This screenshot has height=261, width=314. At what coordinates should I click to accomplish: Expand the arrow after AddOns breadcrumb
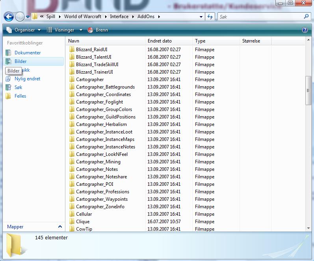coord(159,17)
